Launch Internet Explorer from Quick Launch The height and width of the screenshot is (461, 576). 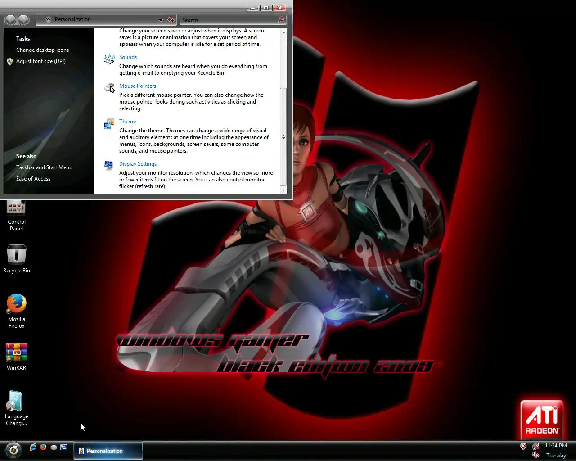point(33,447)
